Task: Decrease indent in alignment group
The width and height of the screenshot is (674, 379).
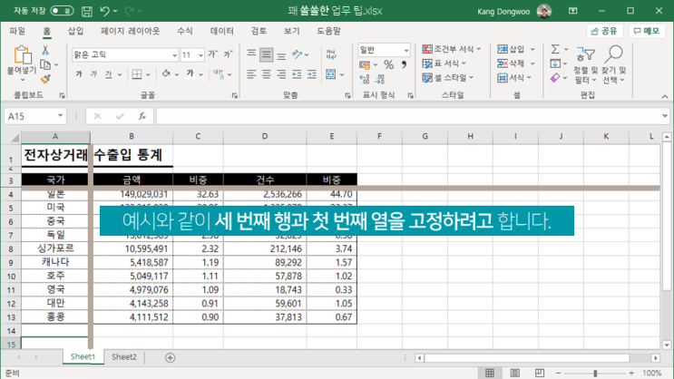Action: point(297,74)
